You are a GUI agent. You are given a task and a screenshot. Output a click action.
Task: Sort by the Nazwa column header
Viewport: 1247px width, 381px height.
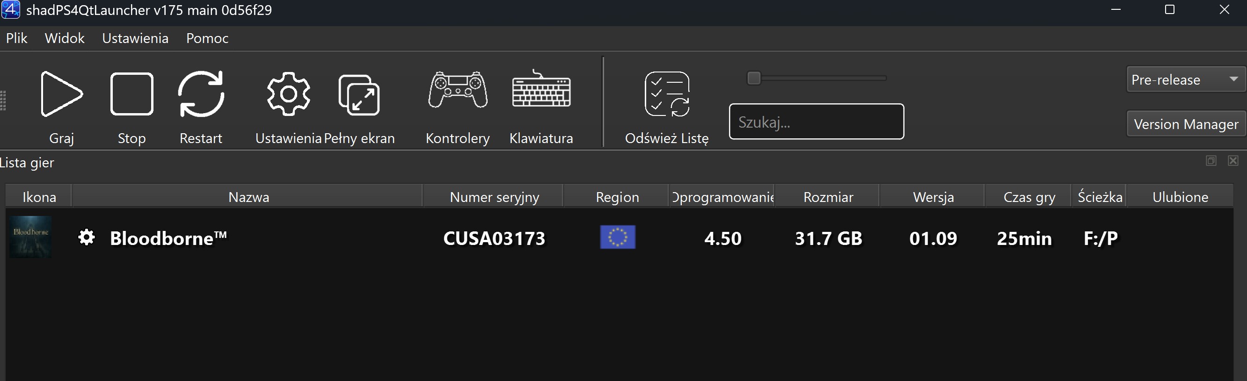[248, 197]
